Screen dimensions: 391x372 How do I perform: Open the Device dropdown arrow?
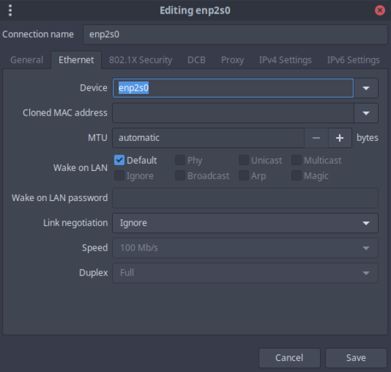tap(366, 88)
